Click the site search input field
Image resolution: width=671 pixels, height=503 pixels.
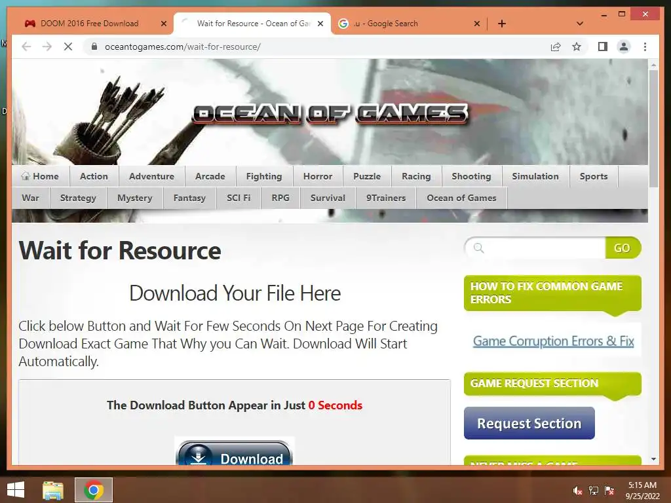pyautogui.click(x=535, y=248)
